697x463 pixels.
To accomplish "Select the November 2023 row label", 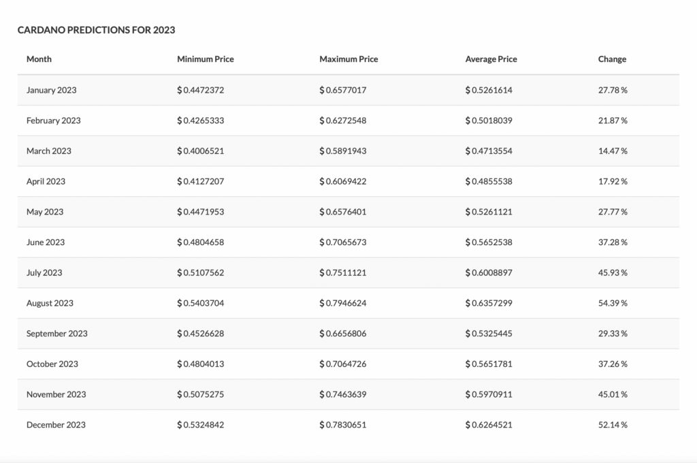I will pos(56,394).
